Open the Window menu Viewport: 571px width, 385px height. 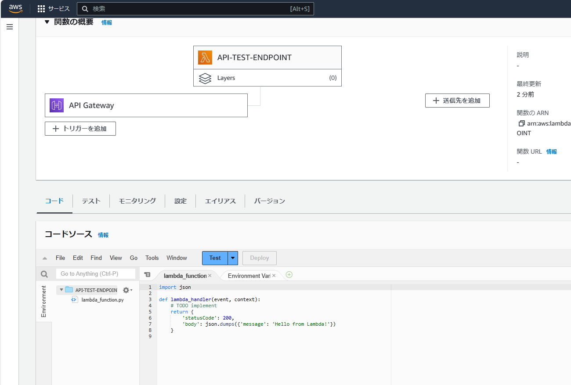177,258
